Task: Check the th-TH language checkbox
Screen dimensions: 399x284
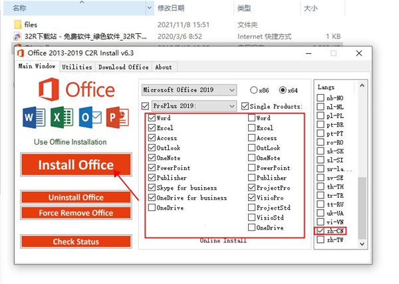Action: point(321,186)
